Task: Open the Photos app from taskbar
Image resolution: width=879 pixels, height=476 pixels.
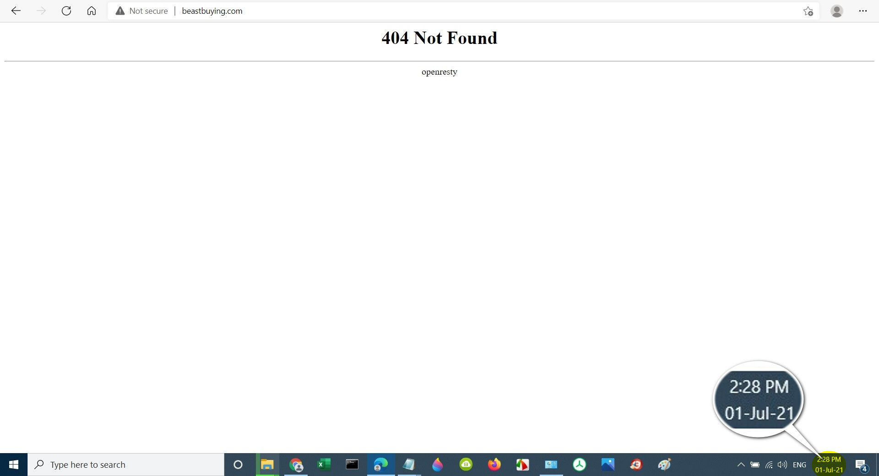Action: [608, 465]
